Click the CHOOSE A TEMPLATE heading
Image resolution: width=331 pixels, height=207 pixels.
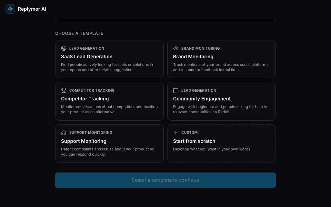tap(79, 33)
